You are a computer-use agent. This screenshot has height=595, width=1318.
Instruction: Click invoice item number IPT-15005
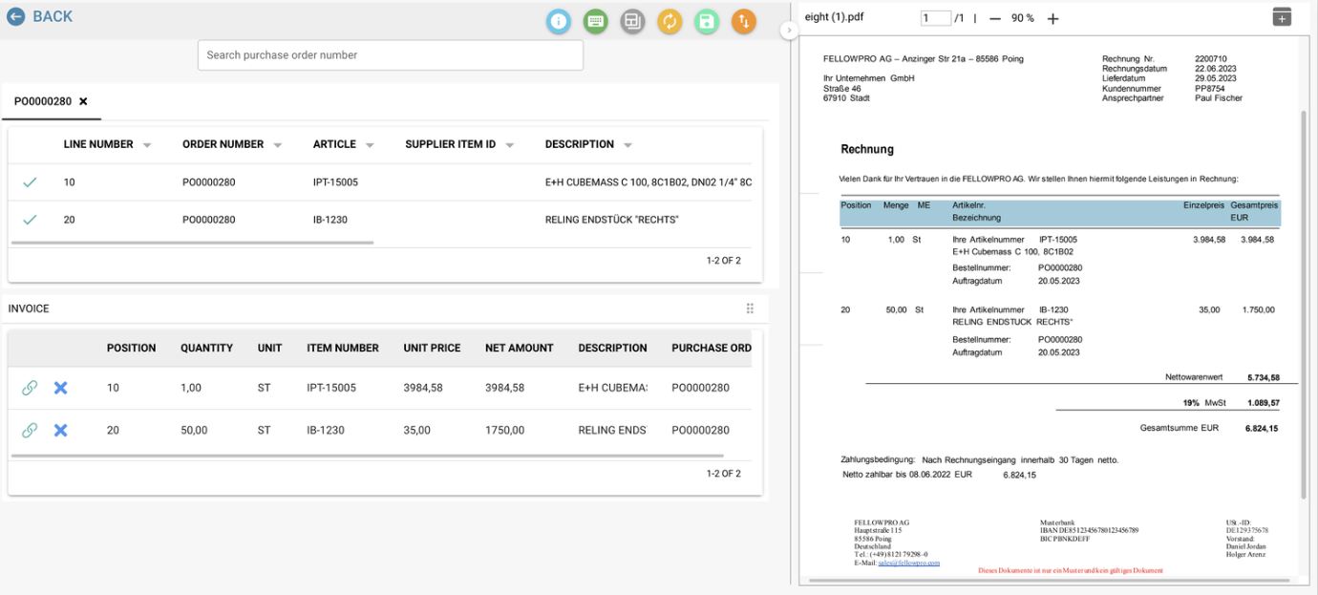[x=331, y=389]
